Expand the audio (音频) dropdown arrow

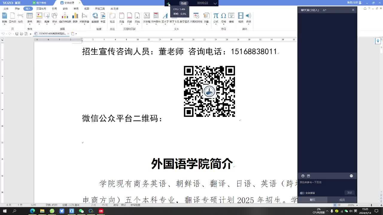click(x=248, y=24)
